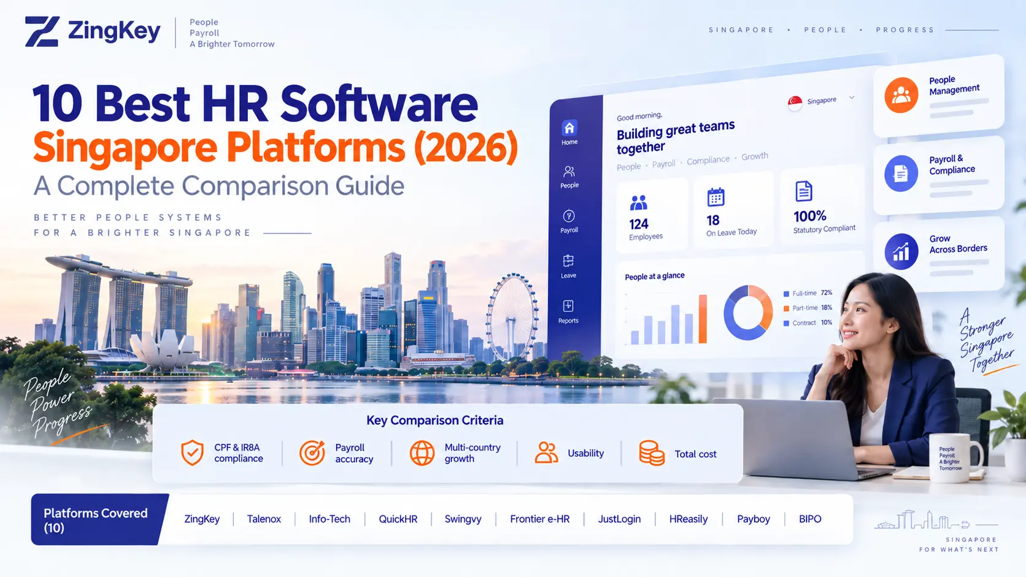1026x577 pixels.
Task: Click the 10 Best HR Software title
Action: (x=255, y=104)
